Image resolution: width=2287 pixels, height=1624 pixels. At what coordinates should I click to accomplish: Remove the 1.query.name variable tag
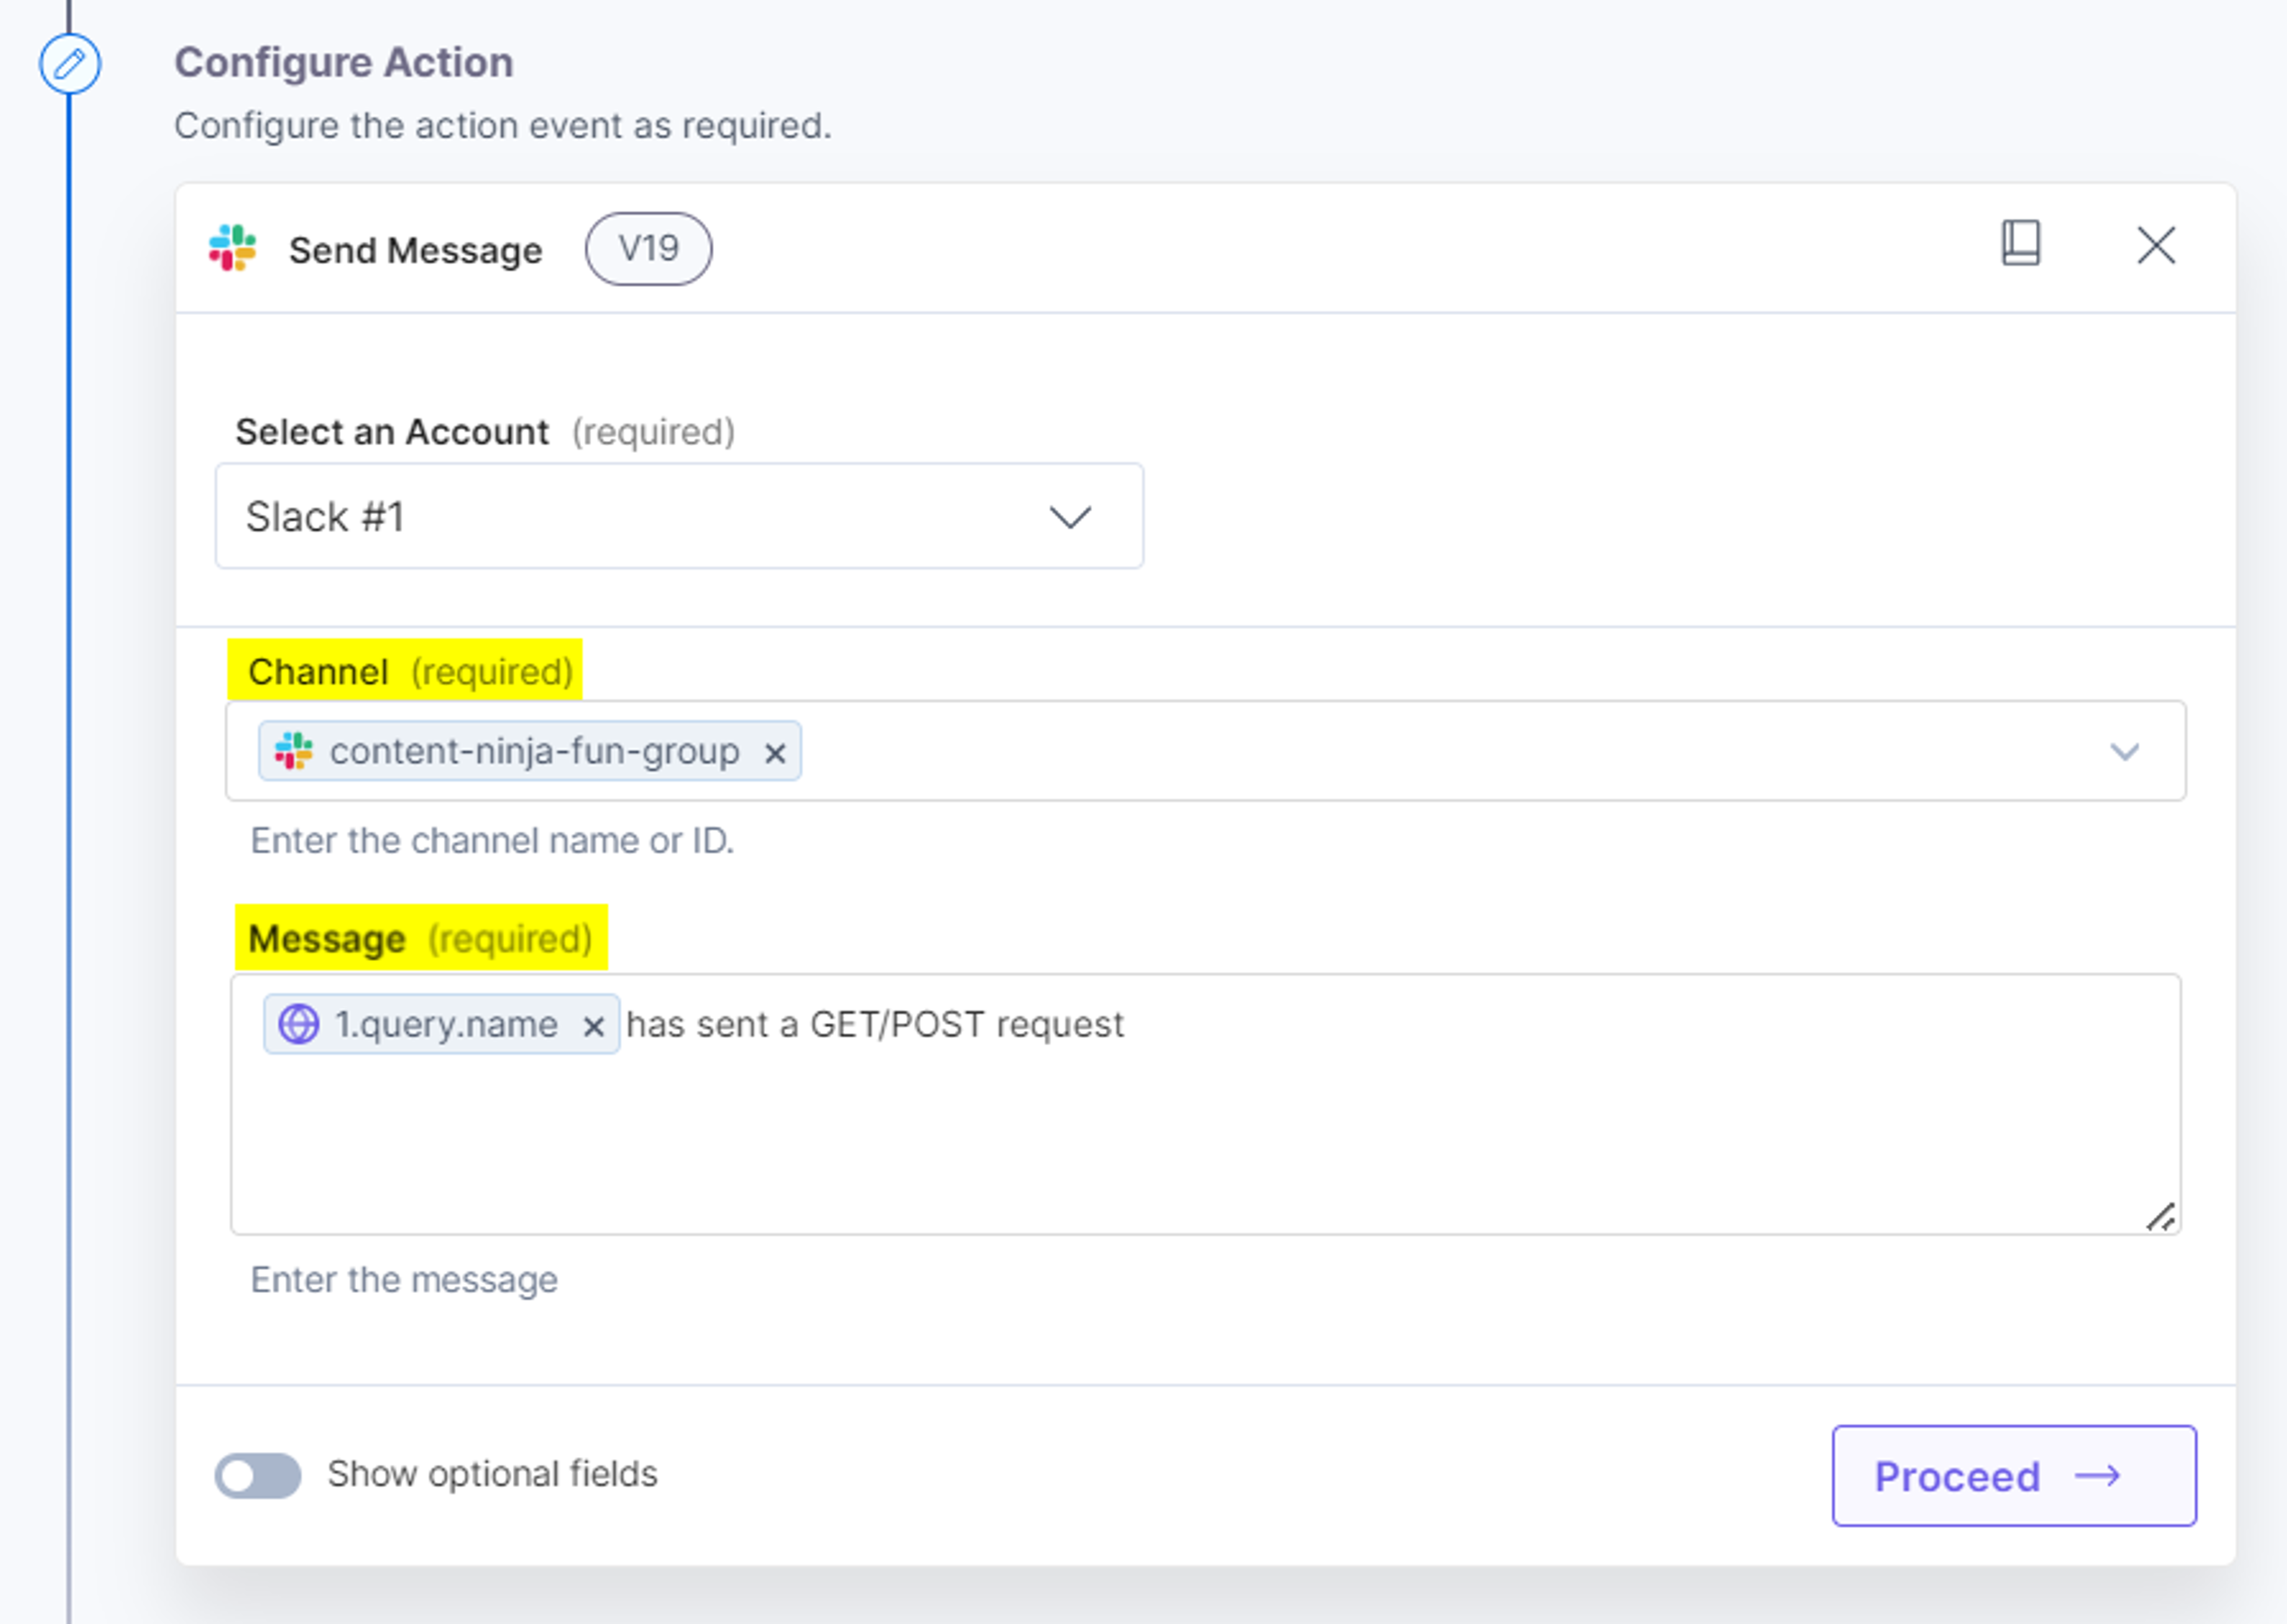coord(593,1027)
